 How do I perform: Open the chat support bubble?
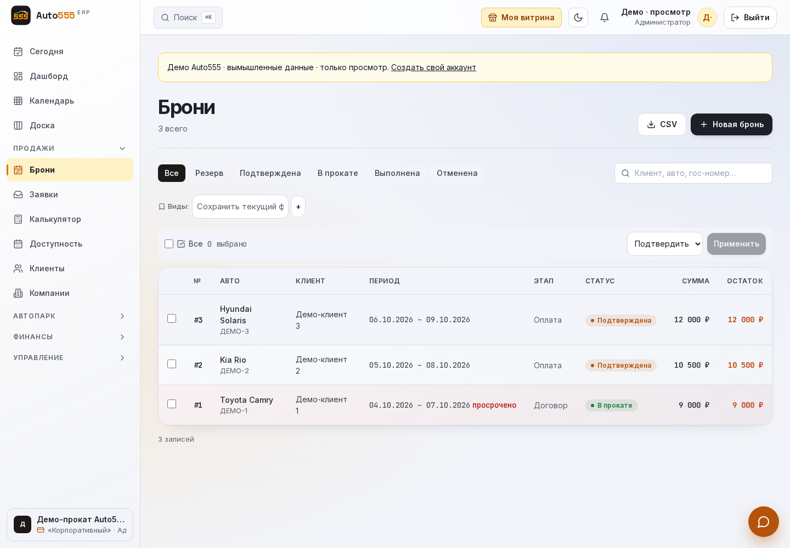coord(764,522)
